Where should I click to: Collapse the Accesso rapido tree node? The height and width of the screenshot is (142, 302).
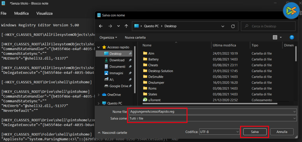tap(99, 47)
